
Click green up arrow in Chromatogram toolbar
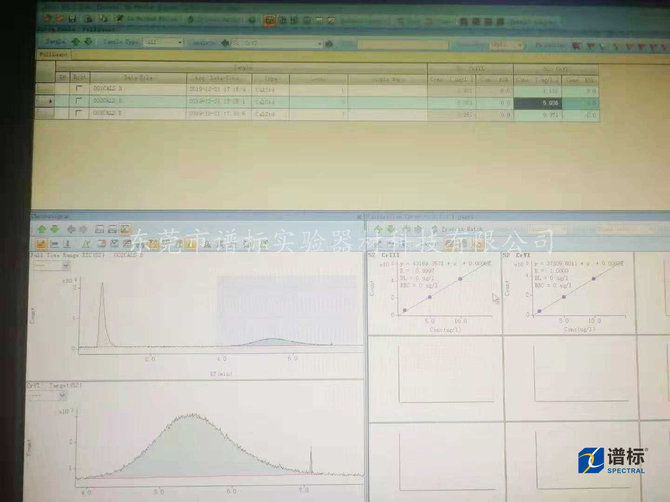pos(42,229)
